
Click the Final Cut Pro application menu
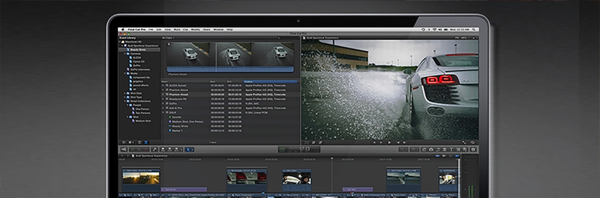click(137, 30)
